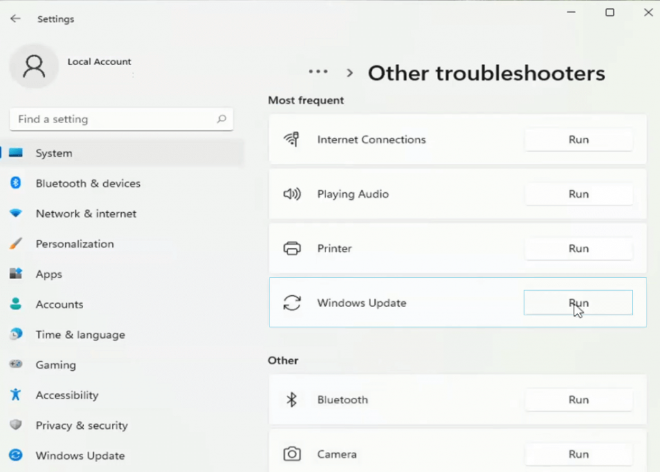Open Time & language settings

pos(80,335)
